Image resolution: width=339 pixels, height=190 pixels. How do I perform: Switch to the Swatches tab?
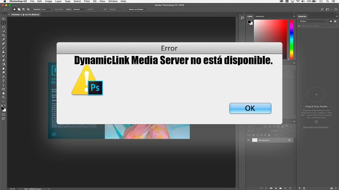260,16
